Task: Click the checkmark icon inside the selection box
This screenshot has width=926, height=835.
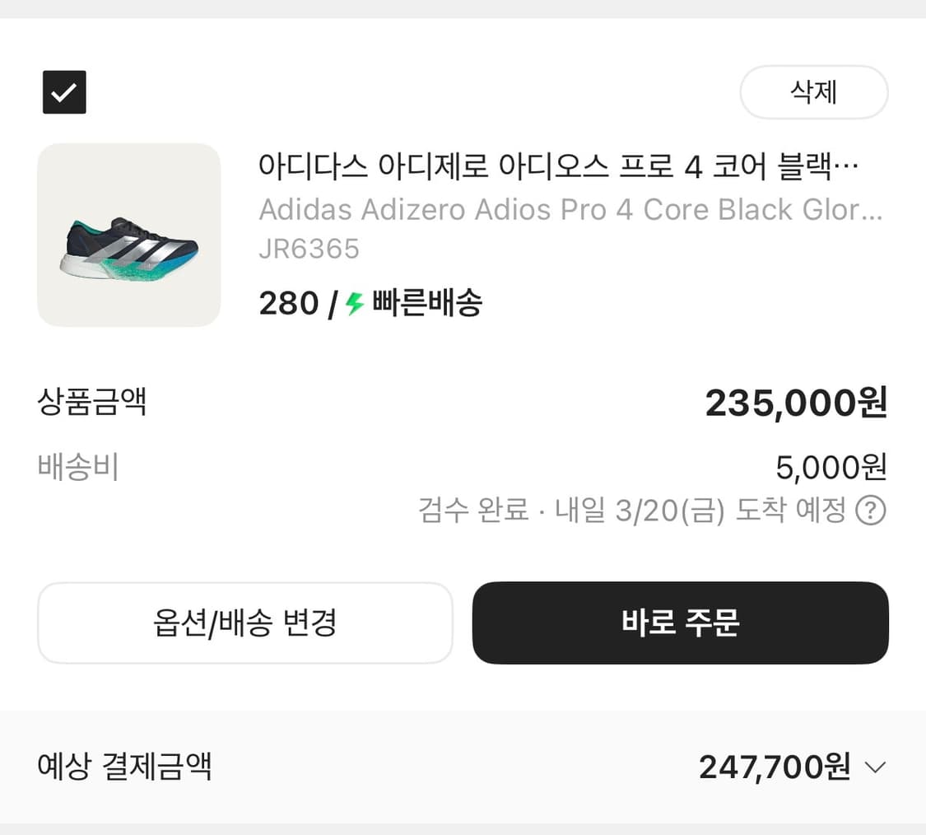Action: 63,92
